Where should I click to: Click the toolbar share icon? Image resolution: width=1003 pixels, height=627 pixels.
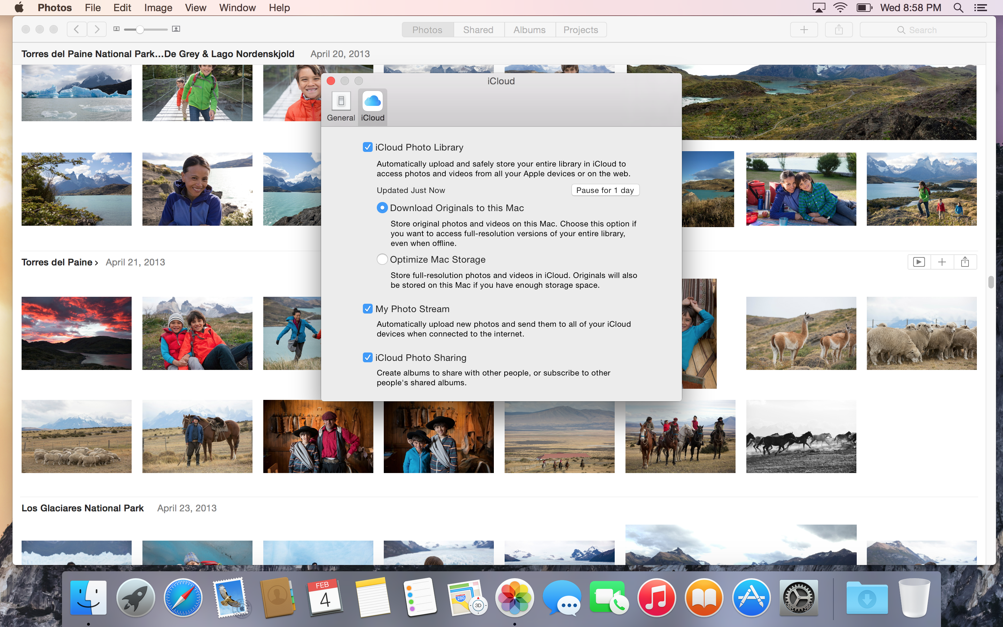(839, 30)
